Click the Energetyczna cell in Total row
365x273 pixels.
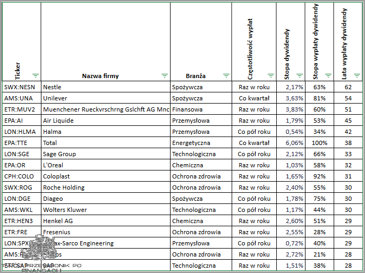point(200,143)
